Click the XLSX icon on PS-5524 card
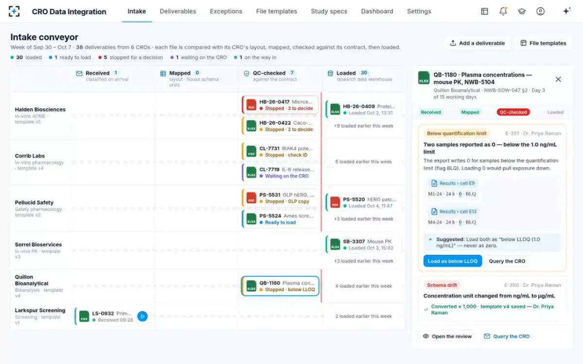The height and width of the screenshot is (364, 583). click(251, 219)
